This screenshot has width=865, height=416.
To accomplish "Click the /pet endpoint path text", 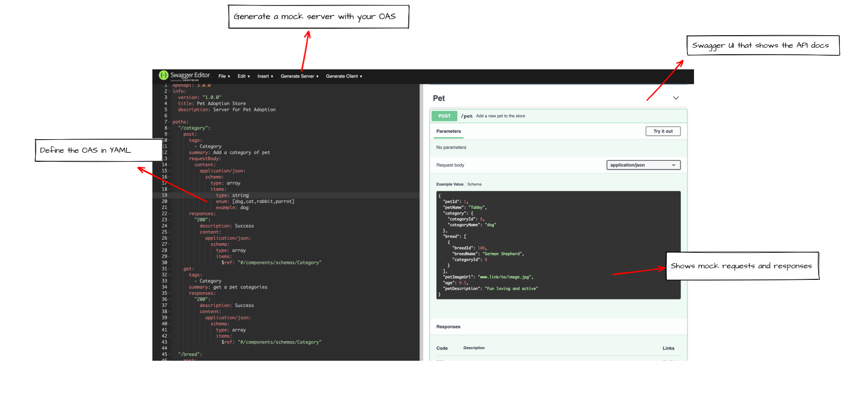I will point(467,116).
